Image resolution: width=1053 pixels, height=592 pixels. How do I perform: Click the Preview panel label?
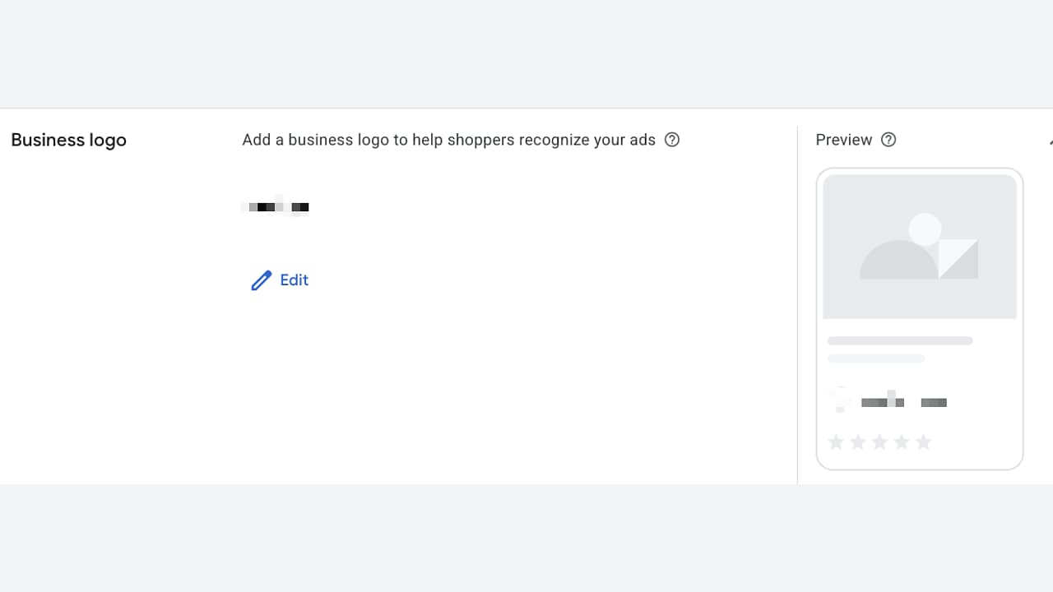[844, 140]
